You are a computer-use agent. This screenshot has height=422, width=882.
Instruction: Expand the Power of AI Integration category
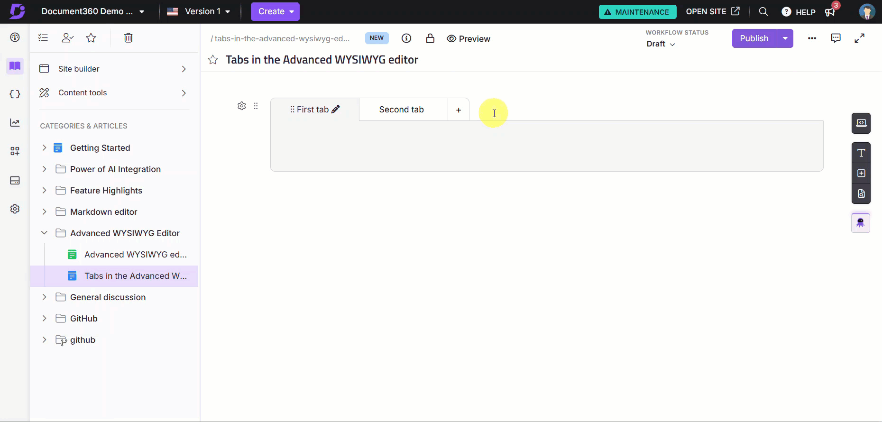[x=44, y=169]
